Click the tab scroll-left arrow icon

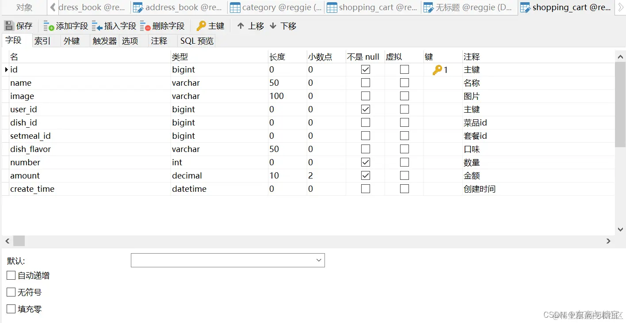point(53,7)
